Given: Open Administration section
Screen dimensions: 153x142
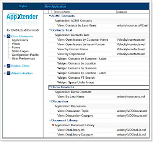Looking at the screenshot, I should [22, 73].
